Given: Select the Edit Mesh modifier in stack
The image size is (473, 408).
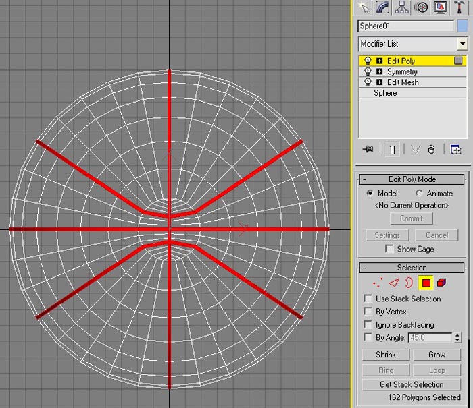Looking at the screenshot, I should point(413,82).
